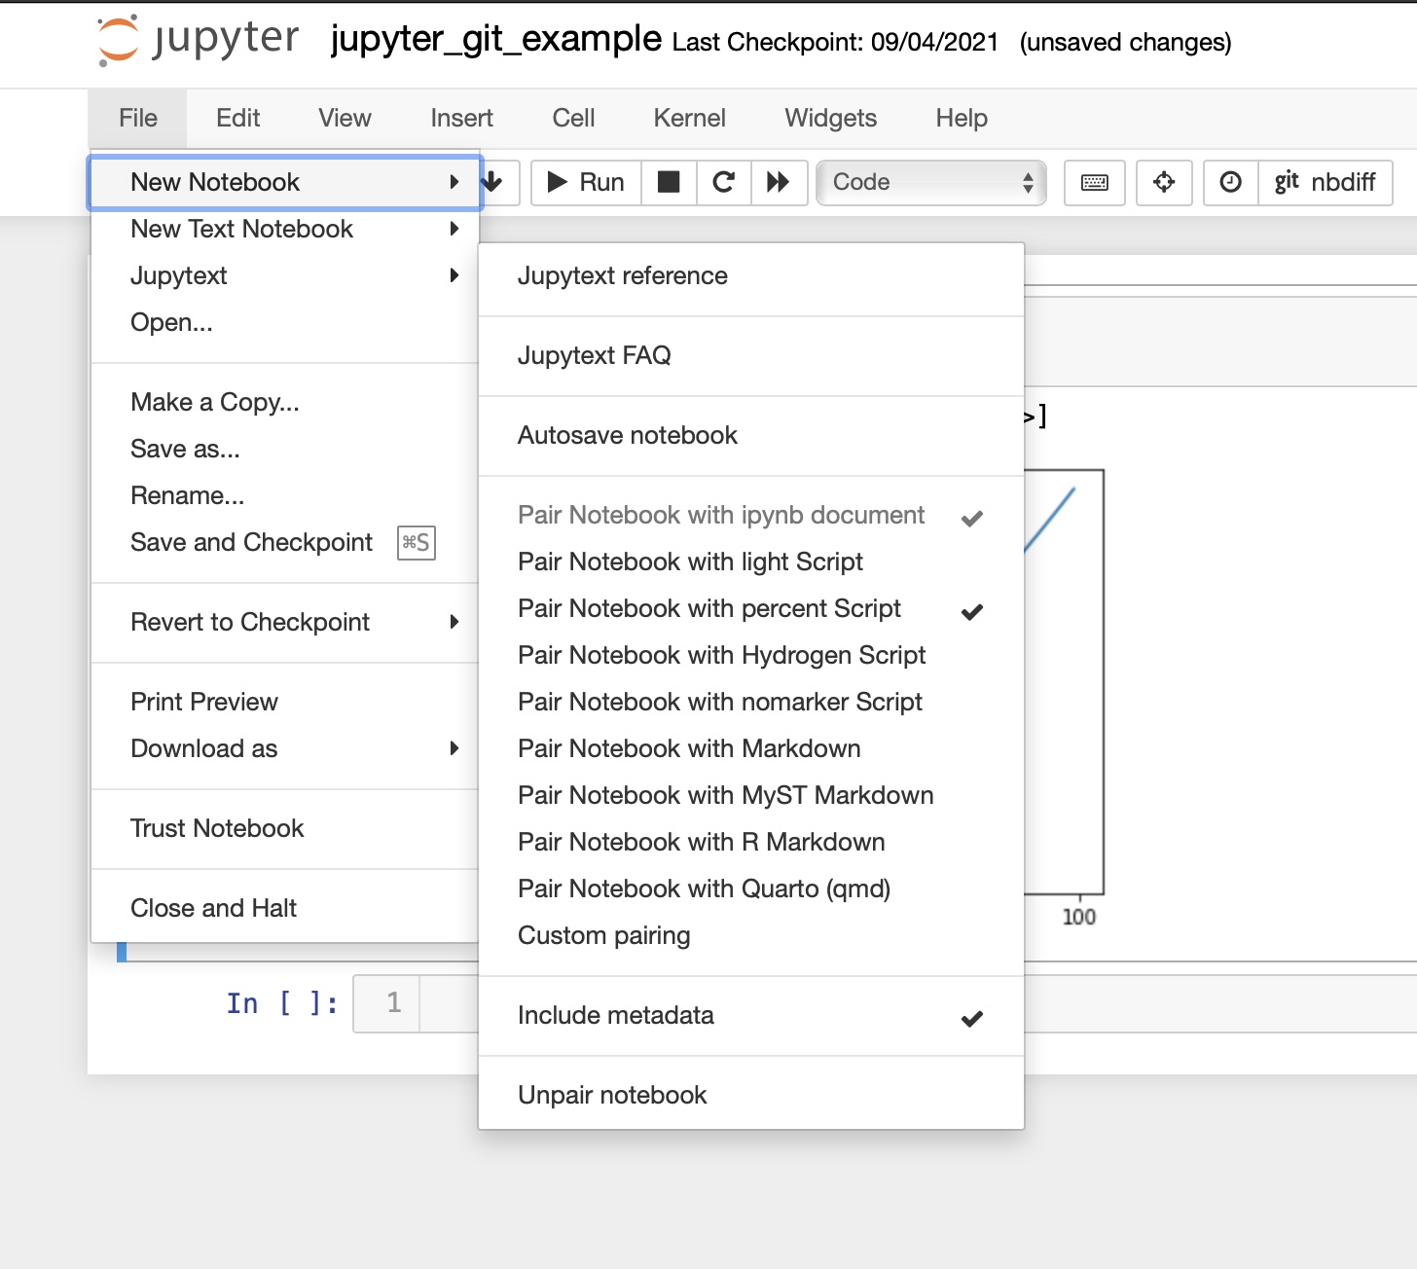1417x1269 pixels.
Task: Interrupt the kernel with the stop icon
Action: click(x=669, y=182)
